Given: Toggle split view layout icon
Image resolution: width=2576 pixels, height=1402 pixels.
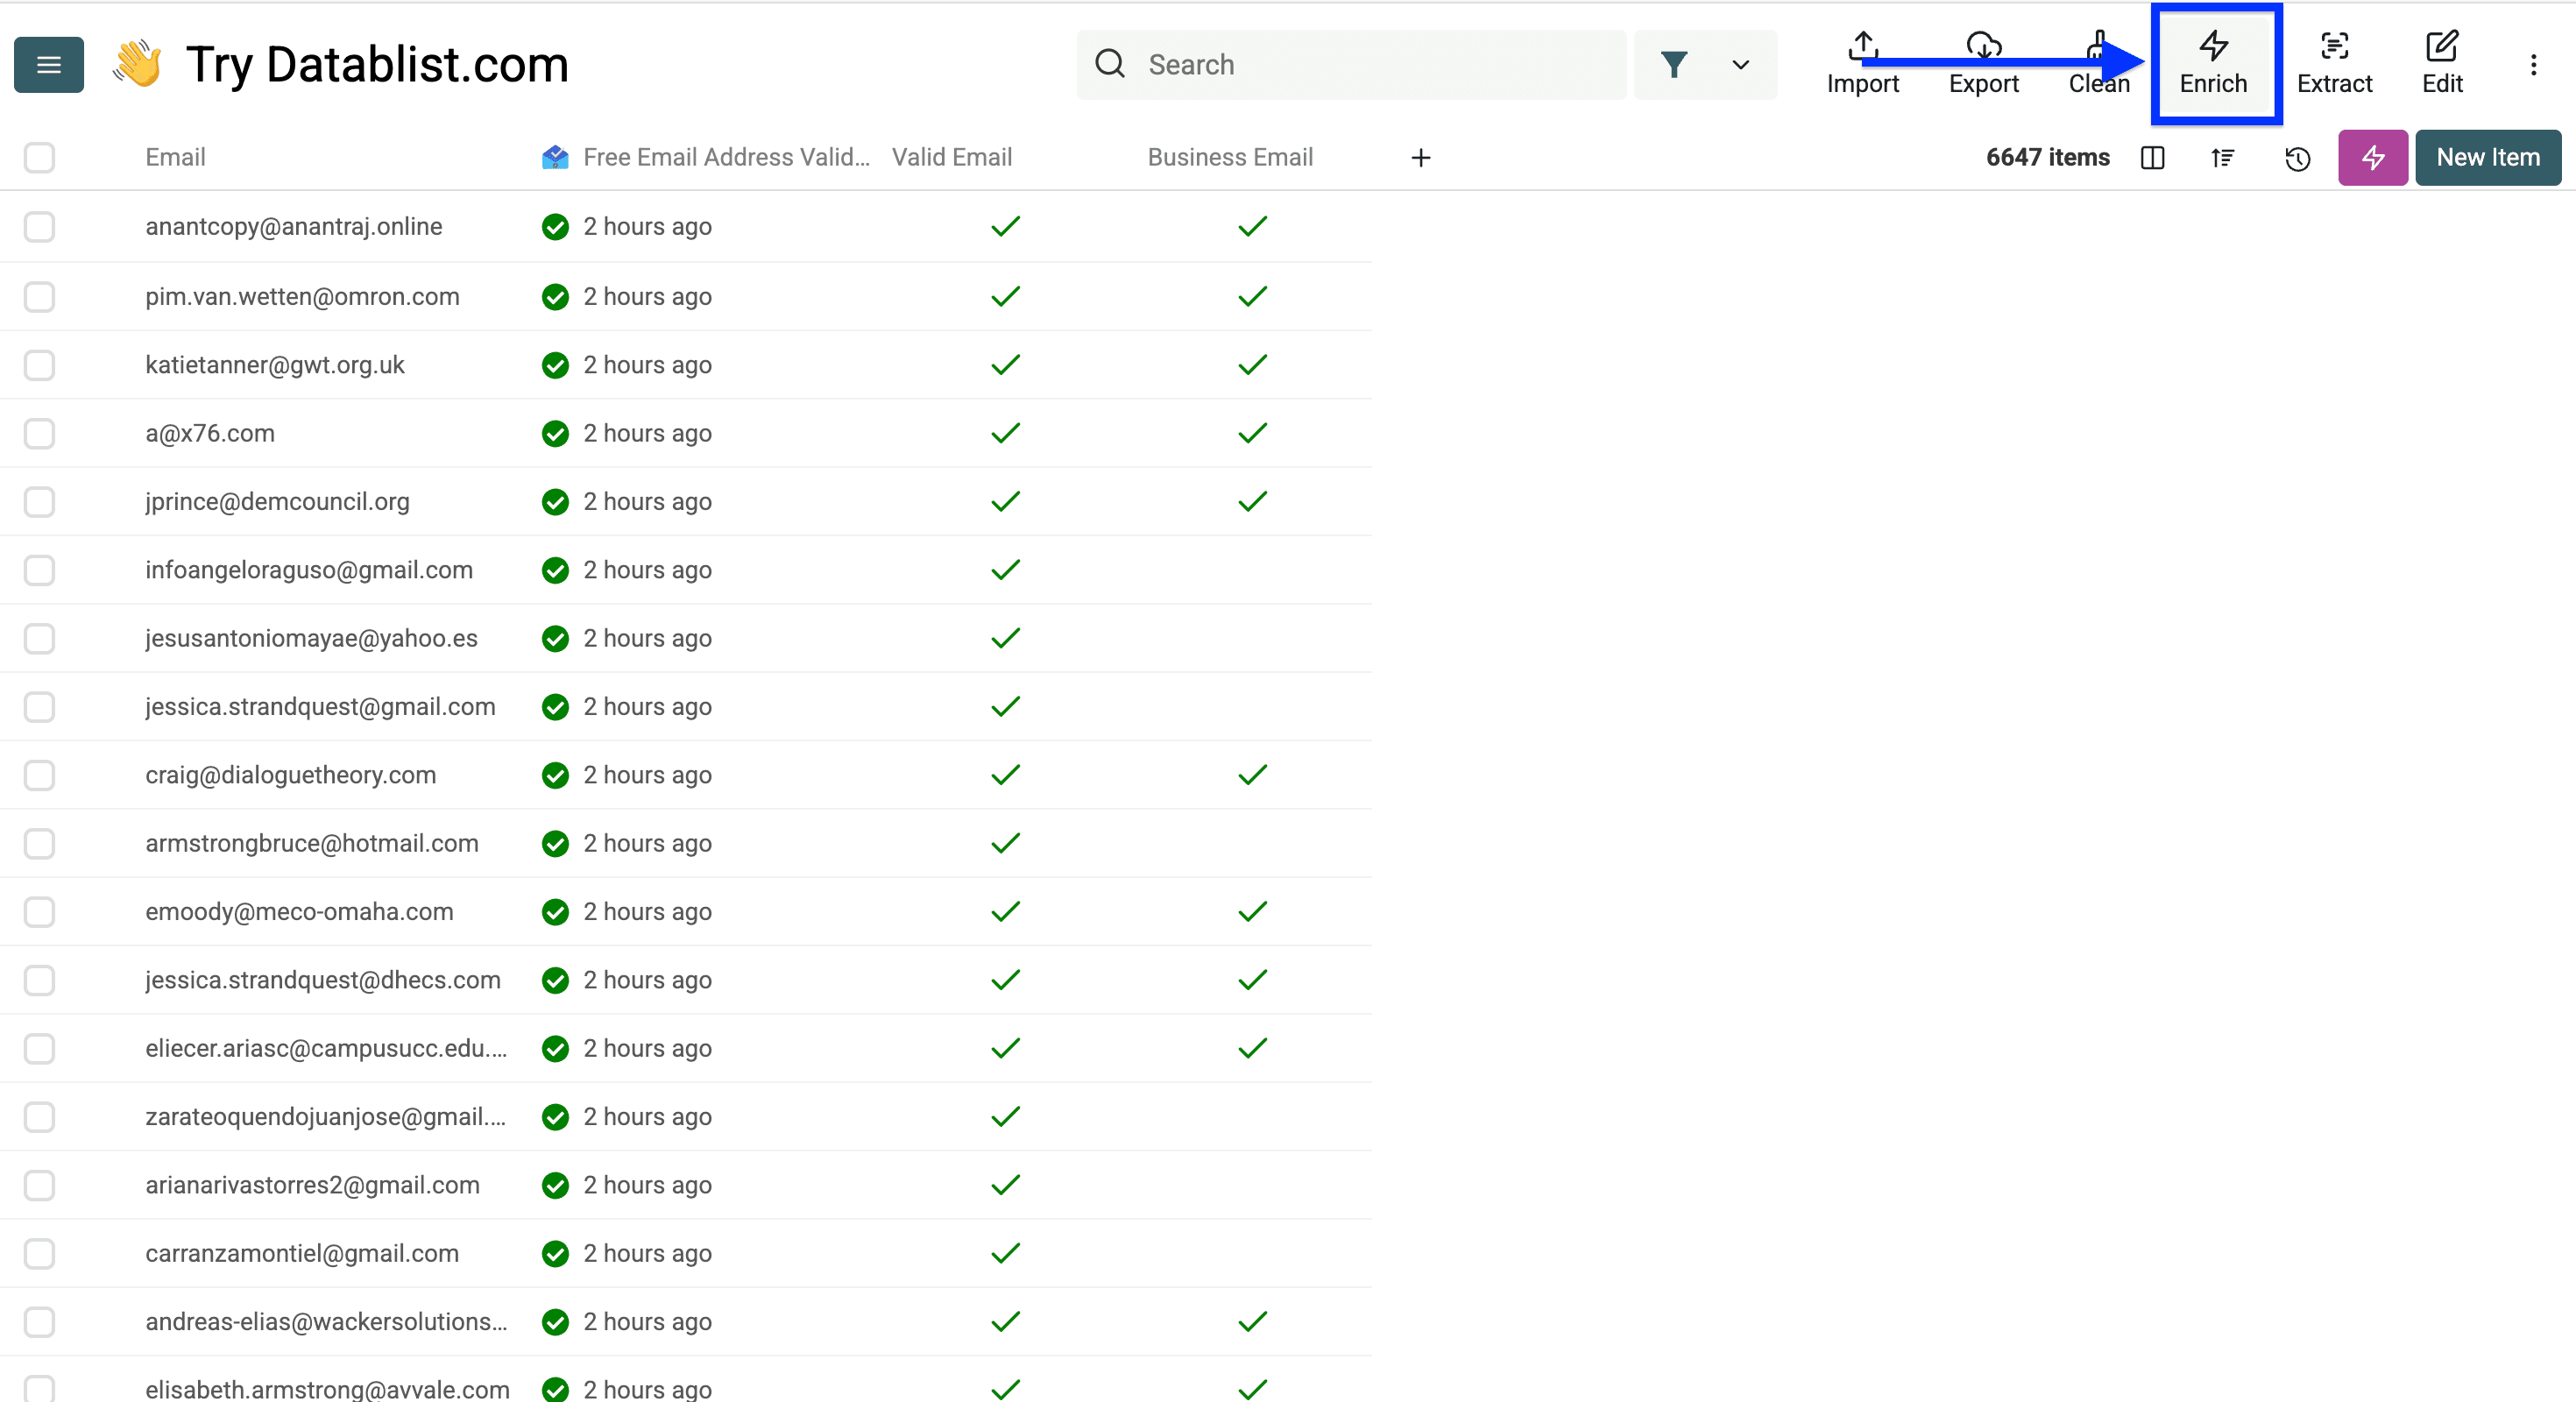Looking at the screenshot, I should coord(2153,158).
